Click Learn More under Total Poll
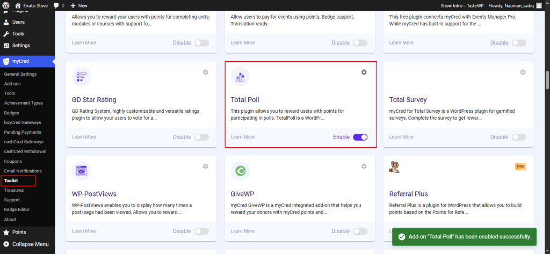 (243, 137)
